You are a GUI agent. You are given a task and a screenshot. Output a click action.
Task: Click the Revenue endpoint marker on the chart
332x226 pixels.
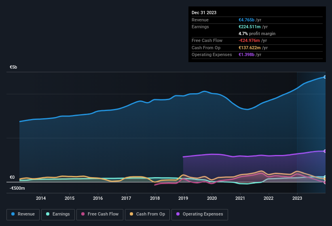325,77
